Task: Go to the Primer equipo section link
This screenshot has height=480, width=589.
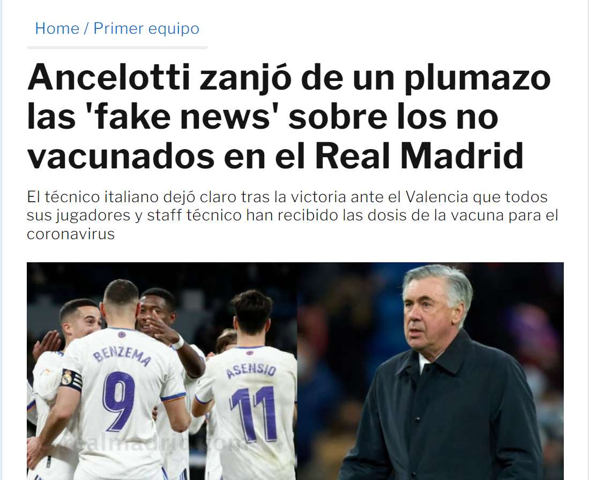Action: coord(146,28)
